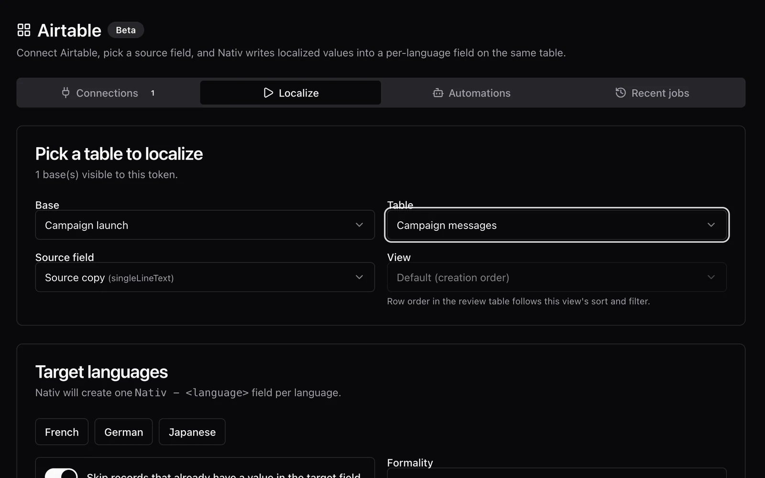Open the Source field dropdown
Image resolution: width=765 pixels, height=478 pixels.
click(x=205, y=277)
